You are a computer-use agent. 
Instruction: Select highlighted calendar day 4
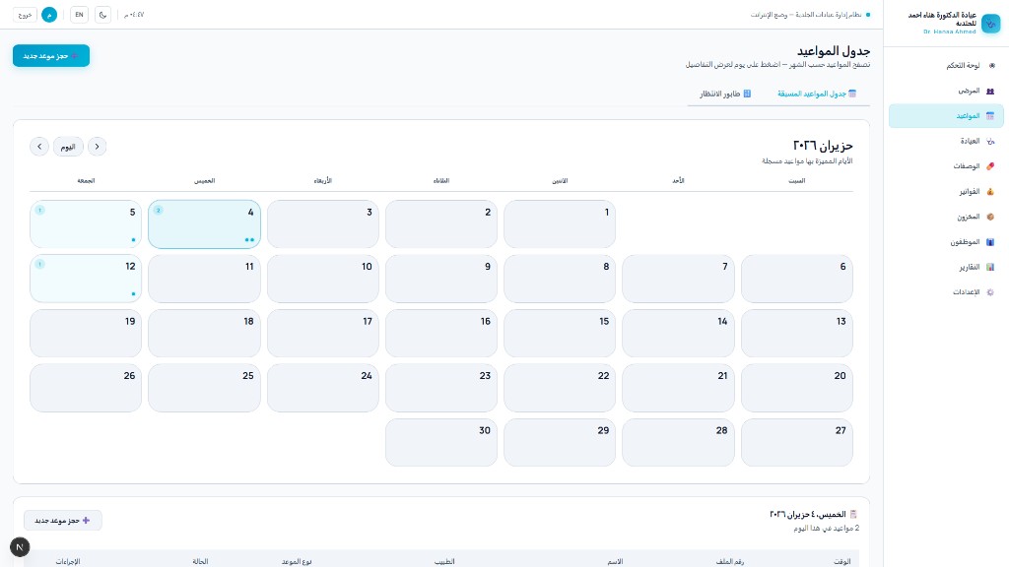205,223
